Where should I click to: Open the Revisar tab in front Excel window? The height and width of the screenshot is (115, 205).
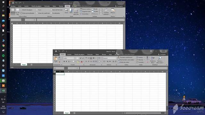coord(104,55)
